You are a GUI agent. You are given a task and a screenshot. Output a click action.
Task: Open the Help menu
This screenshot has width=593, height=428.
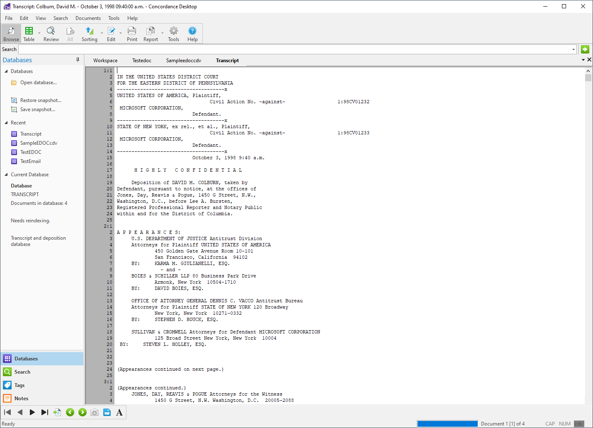(x=132, y=18)
